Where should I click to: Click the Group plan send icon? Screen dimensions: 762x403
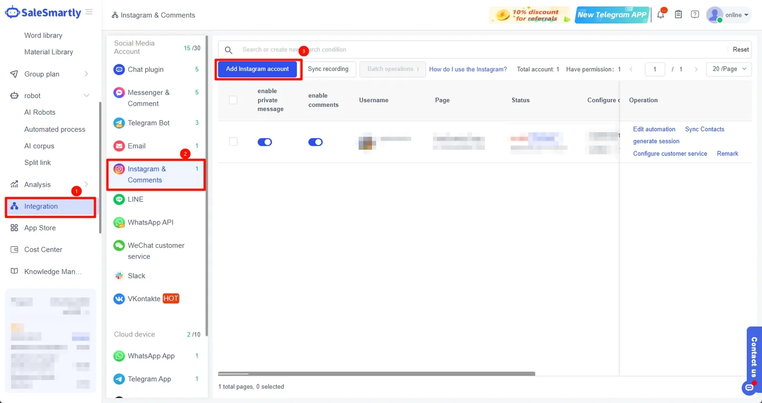[x=14, y=74]
